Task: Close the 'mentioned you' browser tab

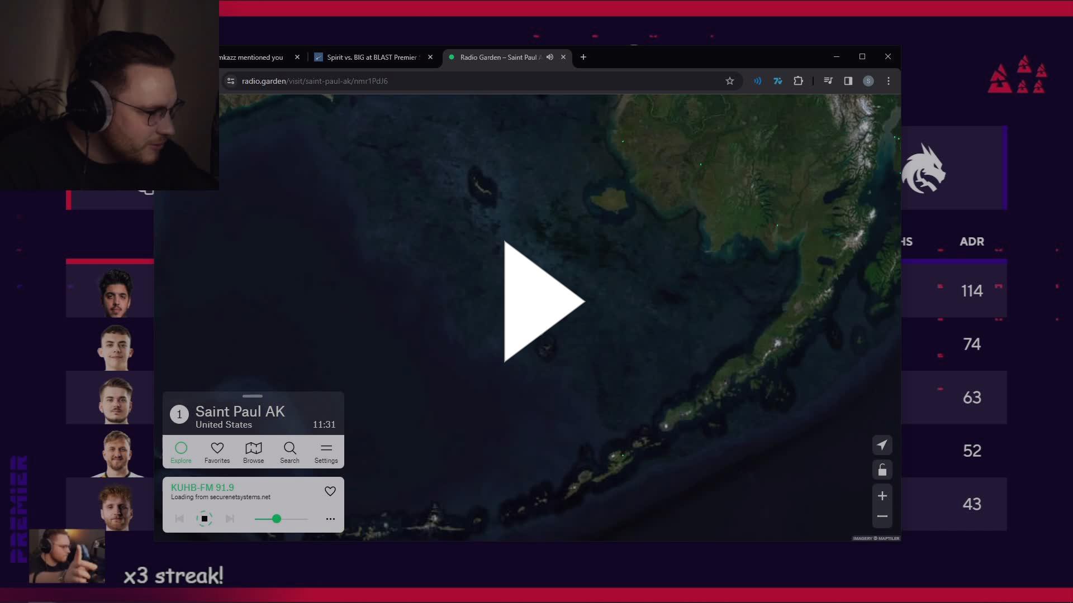Action: 297,57
